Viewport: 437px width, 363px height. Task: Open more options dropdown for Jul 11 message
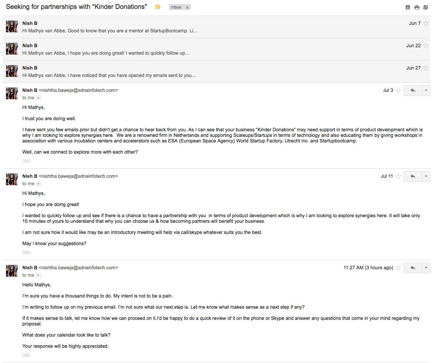426,176
